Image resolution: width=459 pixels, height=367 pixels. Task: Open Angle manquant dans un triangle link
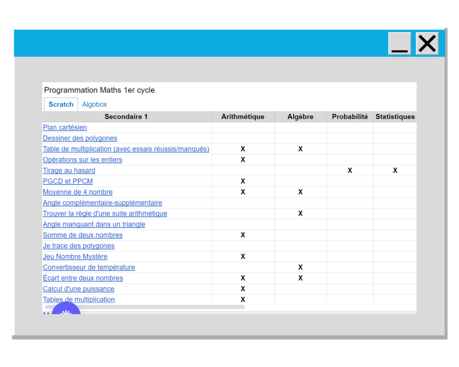pyautogui.click(x=94, y=224)
